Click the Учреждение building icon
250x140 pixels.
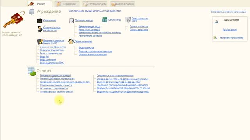[31, 12]
